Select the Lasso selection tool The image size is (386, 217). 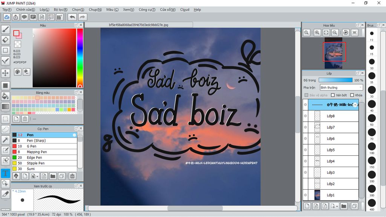click(5, 130)
